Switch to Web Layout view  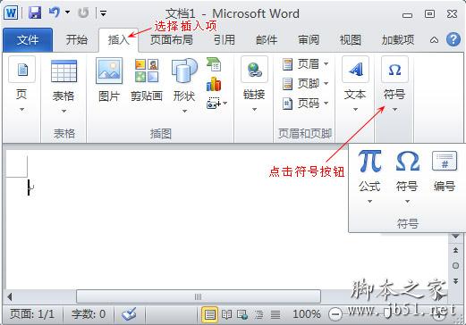[x=242, y=314]
